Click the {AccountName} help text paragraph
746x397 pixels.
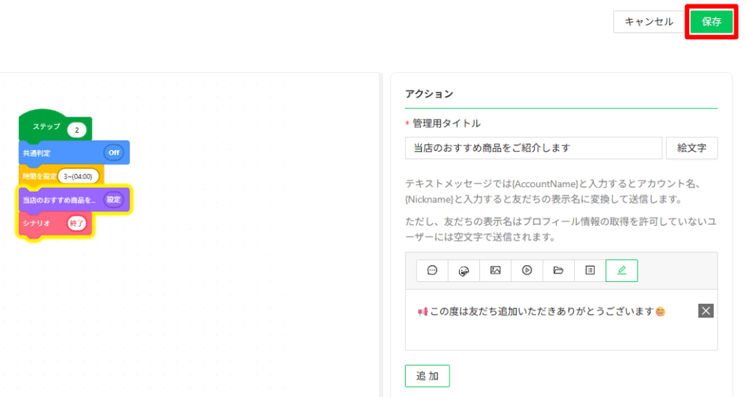click(552, 192)
